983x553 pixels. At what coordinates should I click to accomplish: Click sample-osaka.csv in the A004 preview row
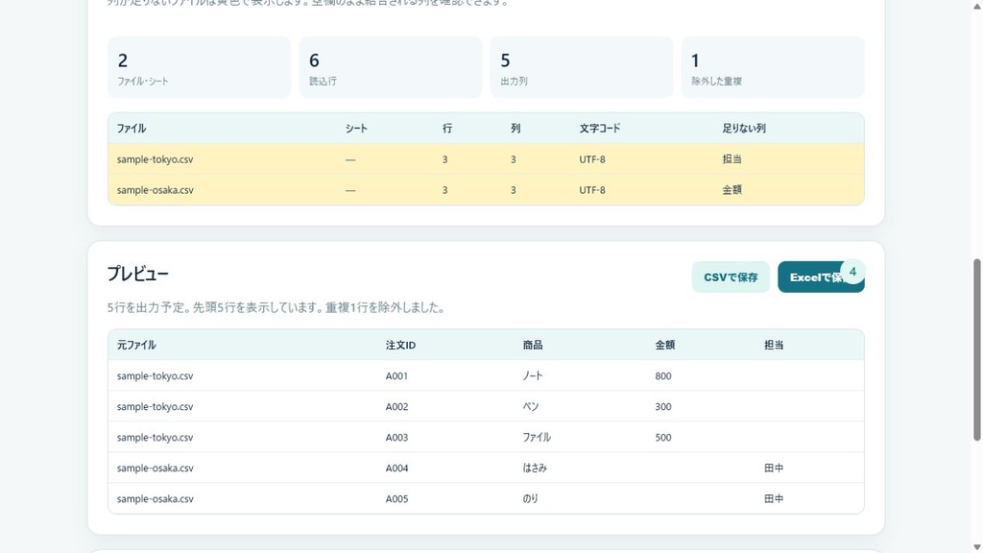[155, 469]
